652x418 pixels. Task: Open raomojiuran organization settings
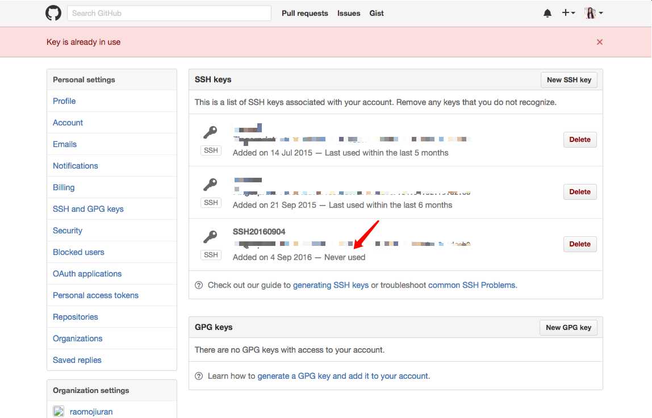click(x=91, y=412)
